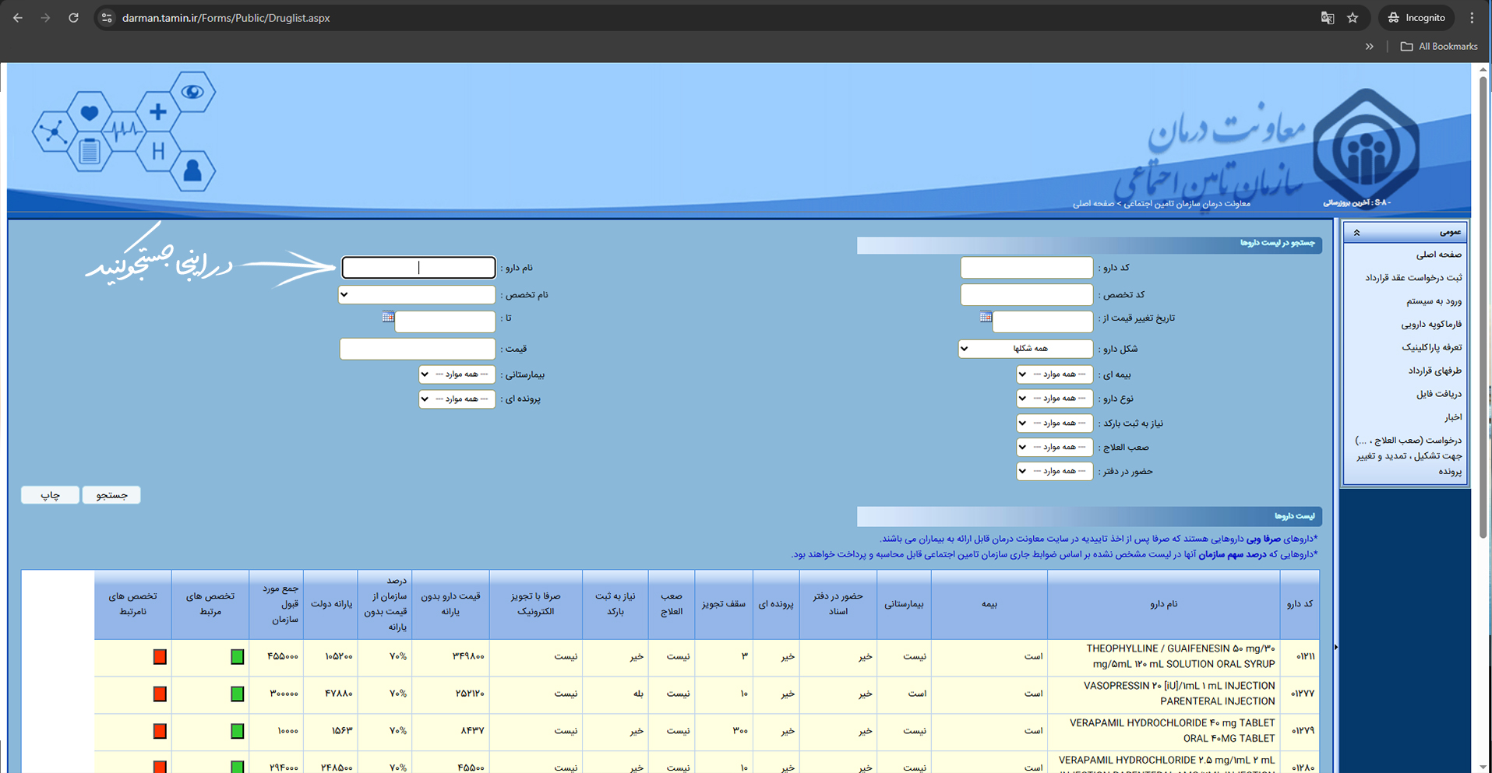The image size is (1492, 773).
Task: Click the calendar icon beside price change date
Action: pos(986,317)
